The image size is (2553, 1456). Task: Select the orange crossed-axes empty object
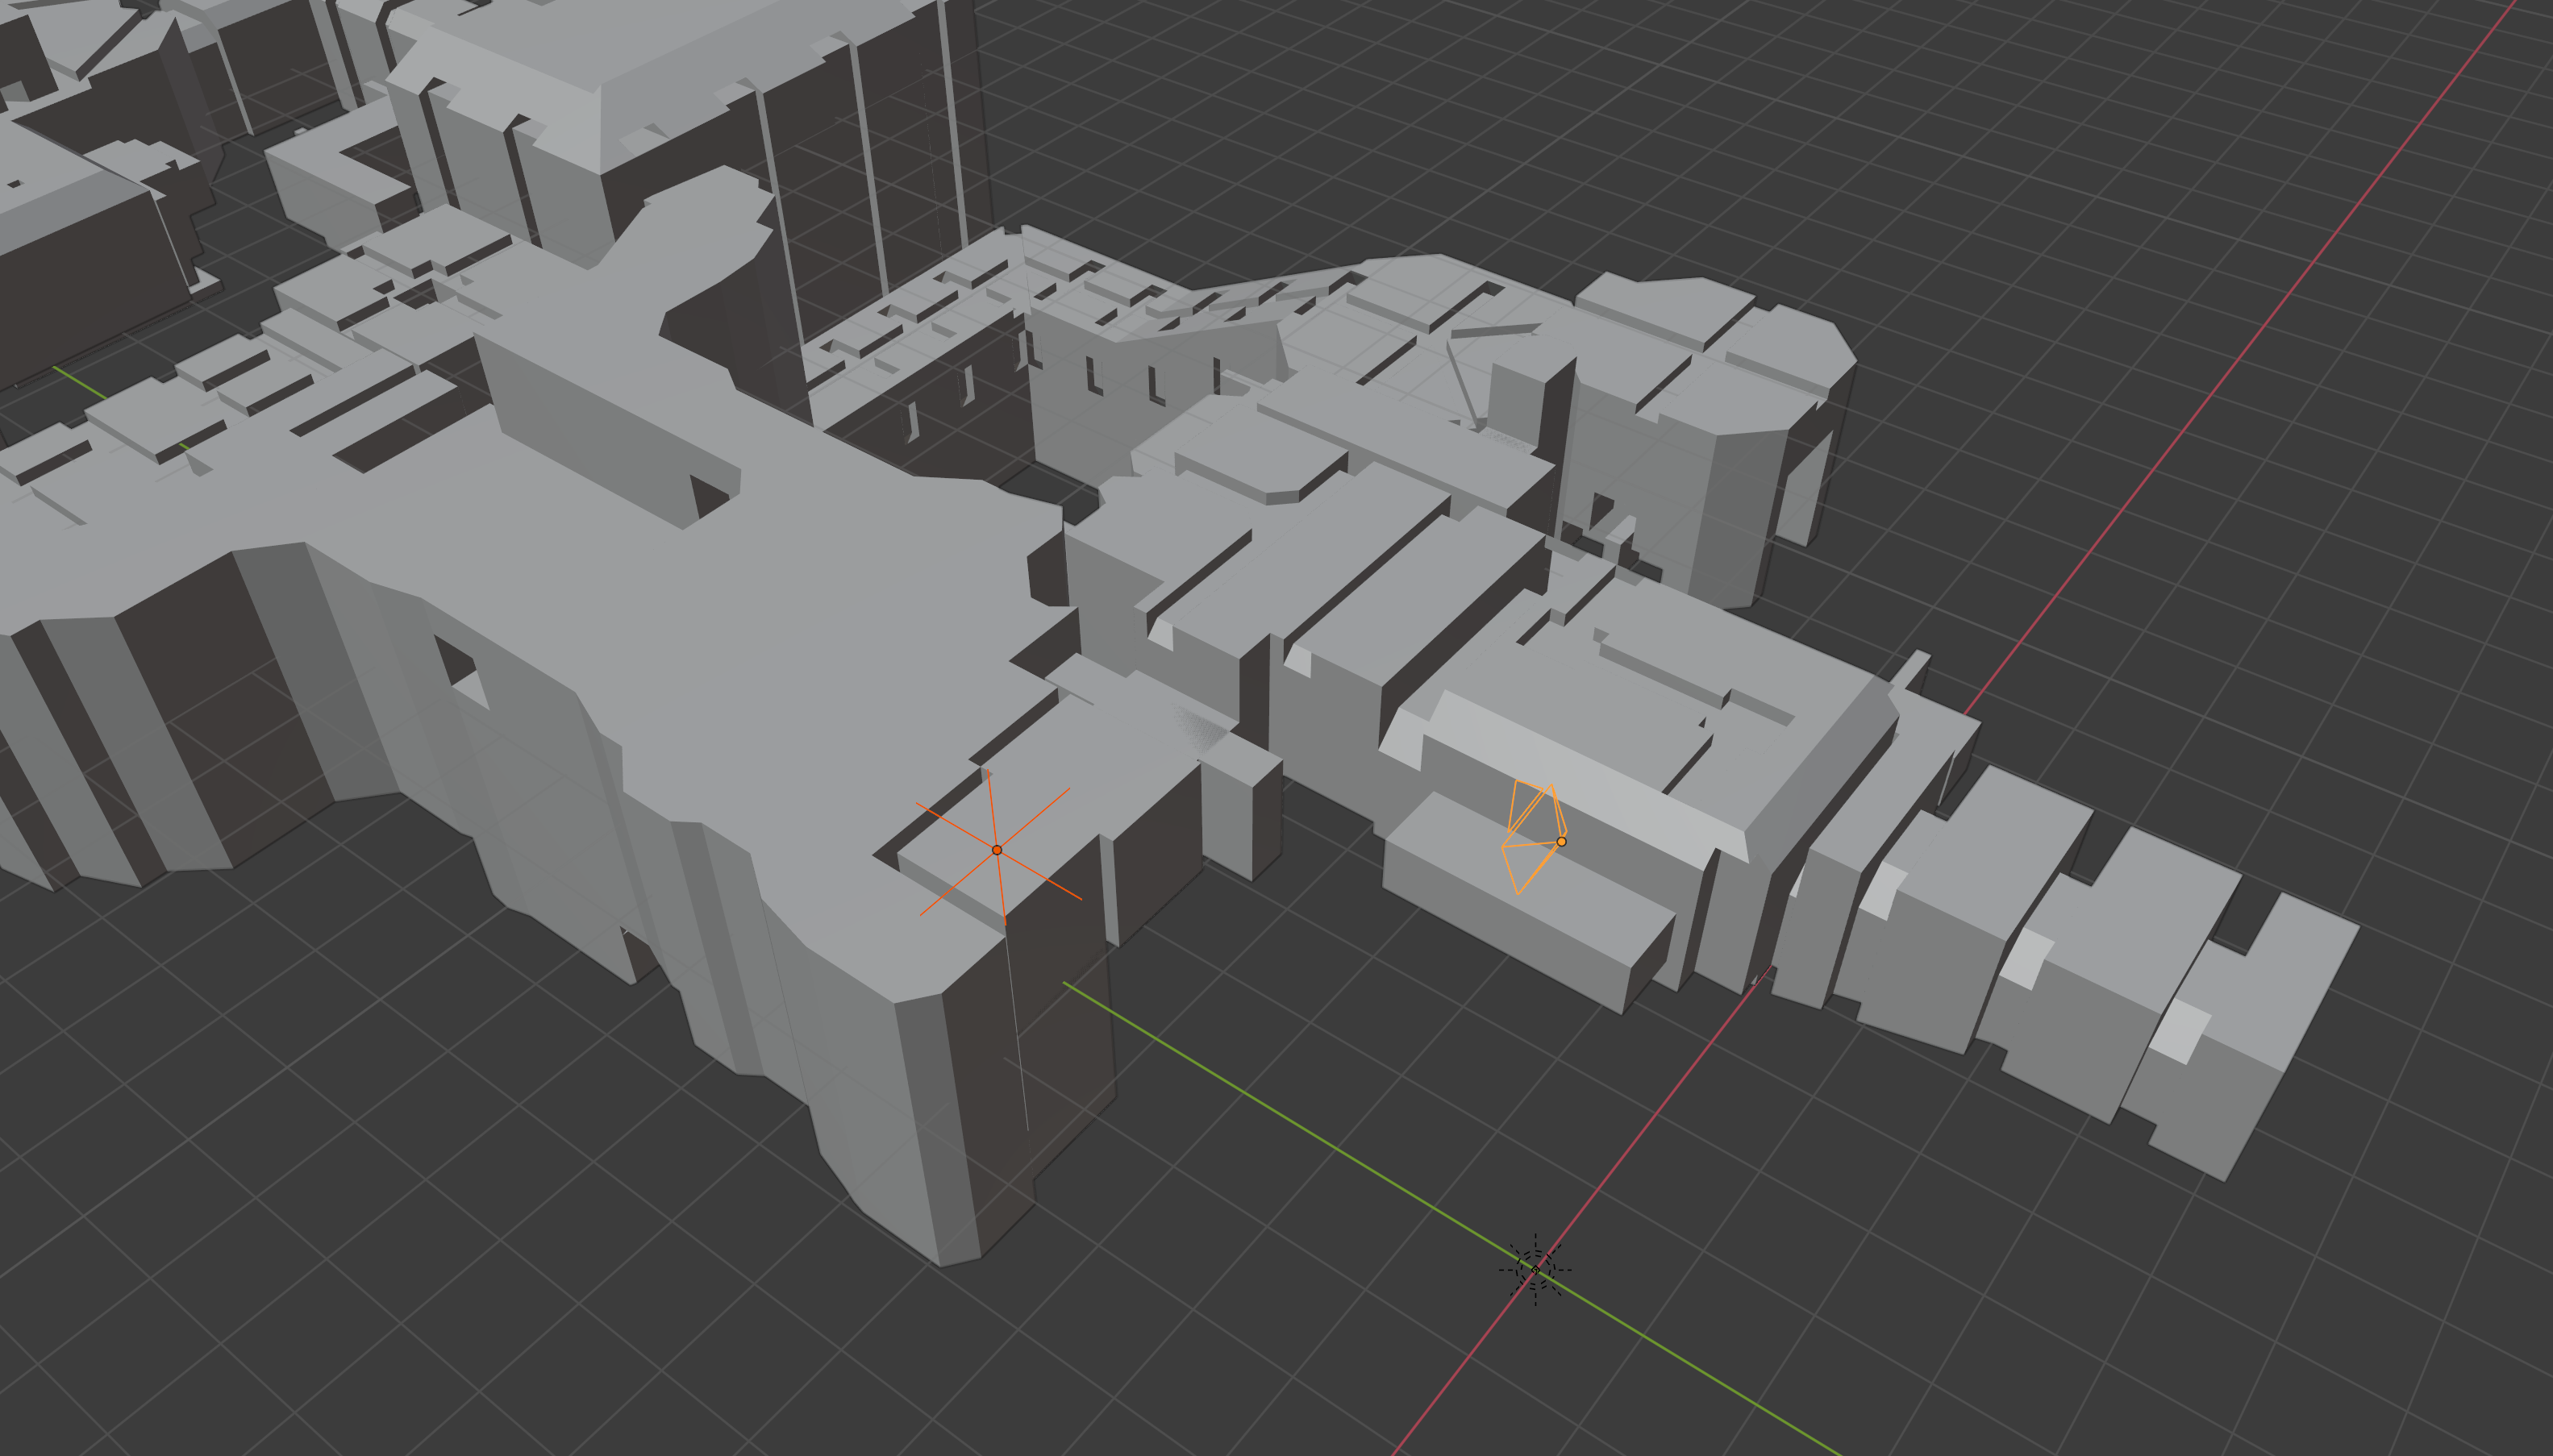997,849
